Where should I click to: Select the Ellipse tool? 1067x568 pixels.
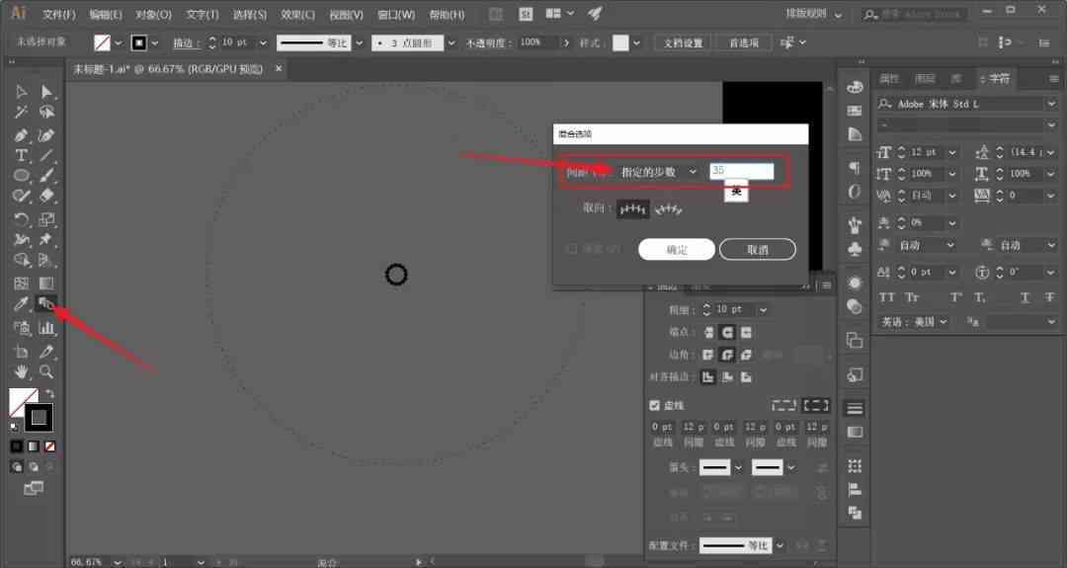pyautogui.click(x=21, y=176)
